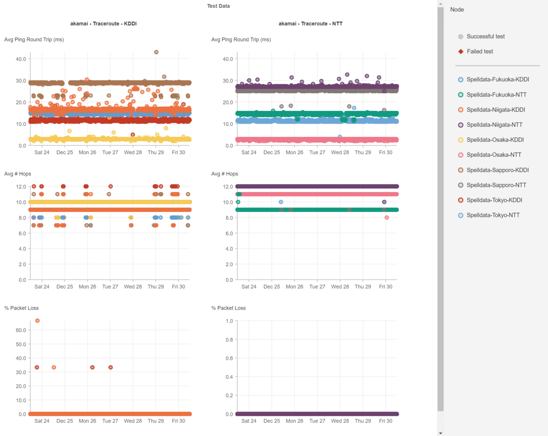Toggle Spelldata-Sapporo-NTT legend entry
This screenshot has width=548, height=436.
492,185
